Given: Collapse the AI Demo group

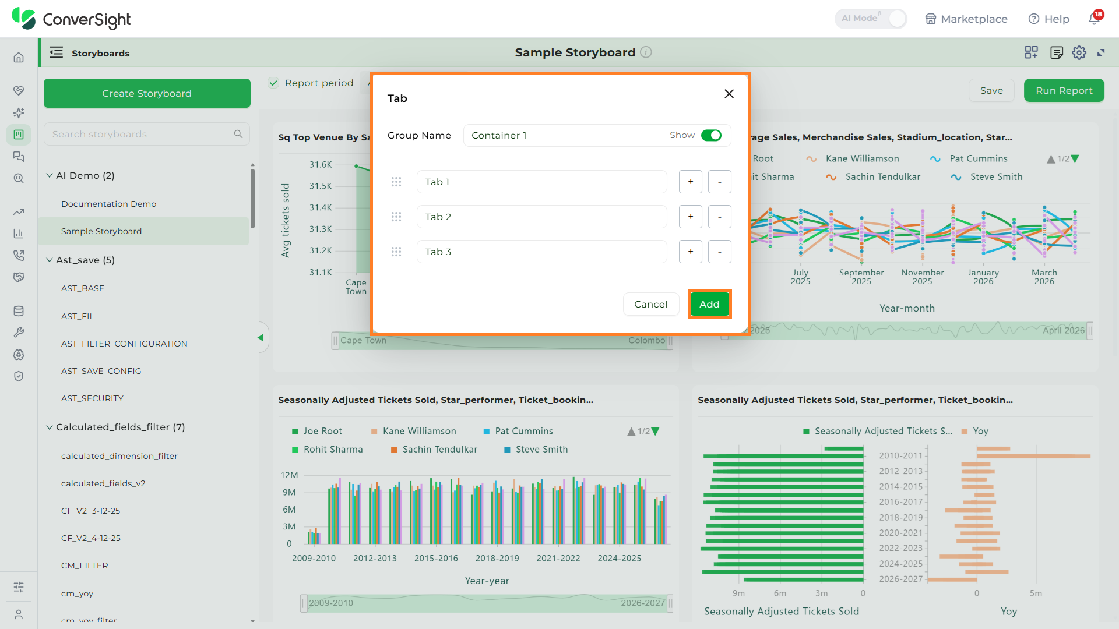Looking at the screenshot, I should pos(50,175).
